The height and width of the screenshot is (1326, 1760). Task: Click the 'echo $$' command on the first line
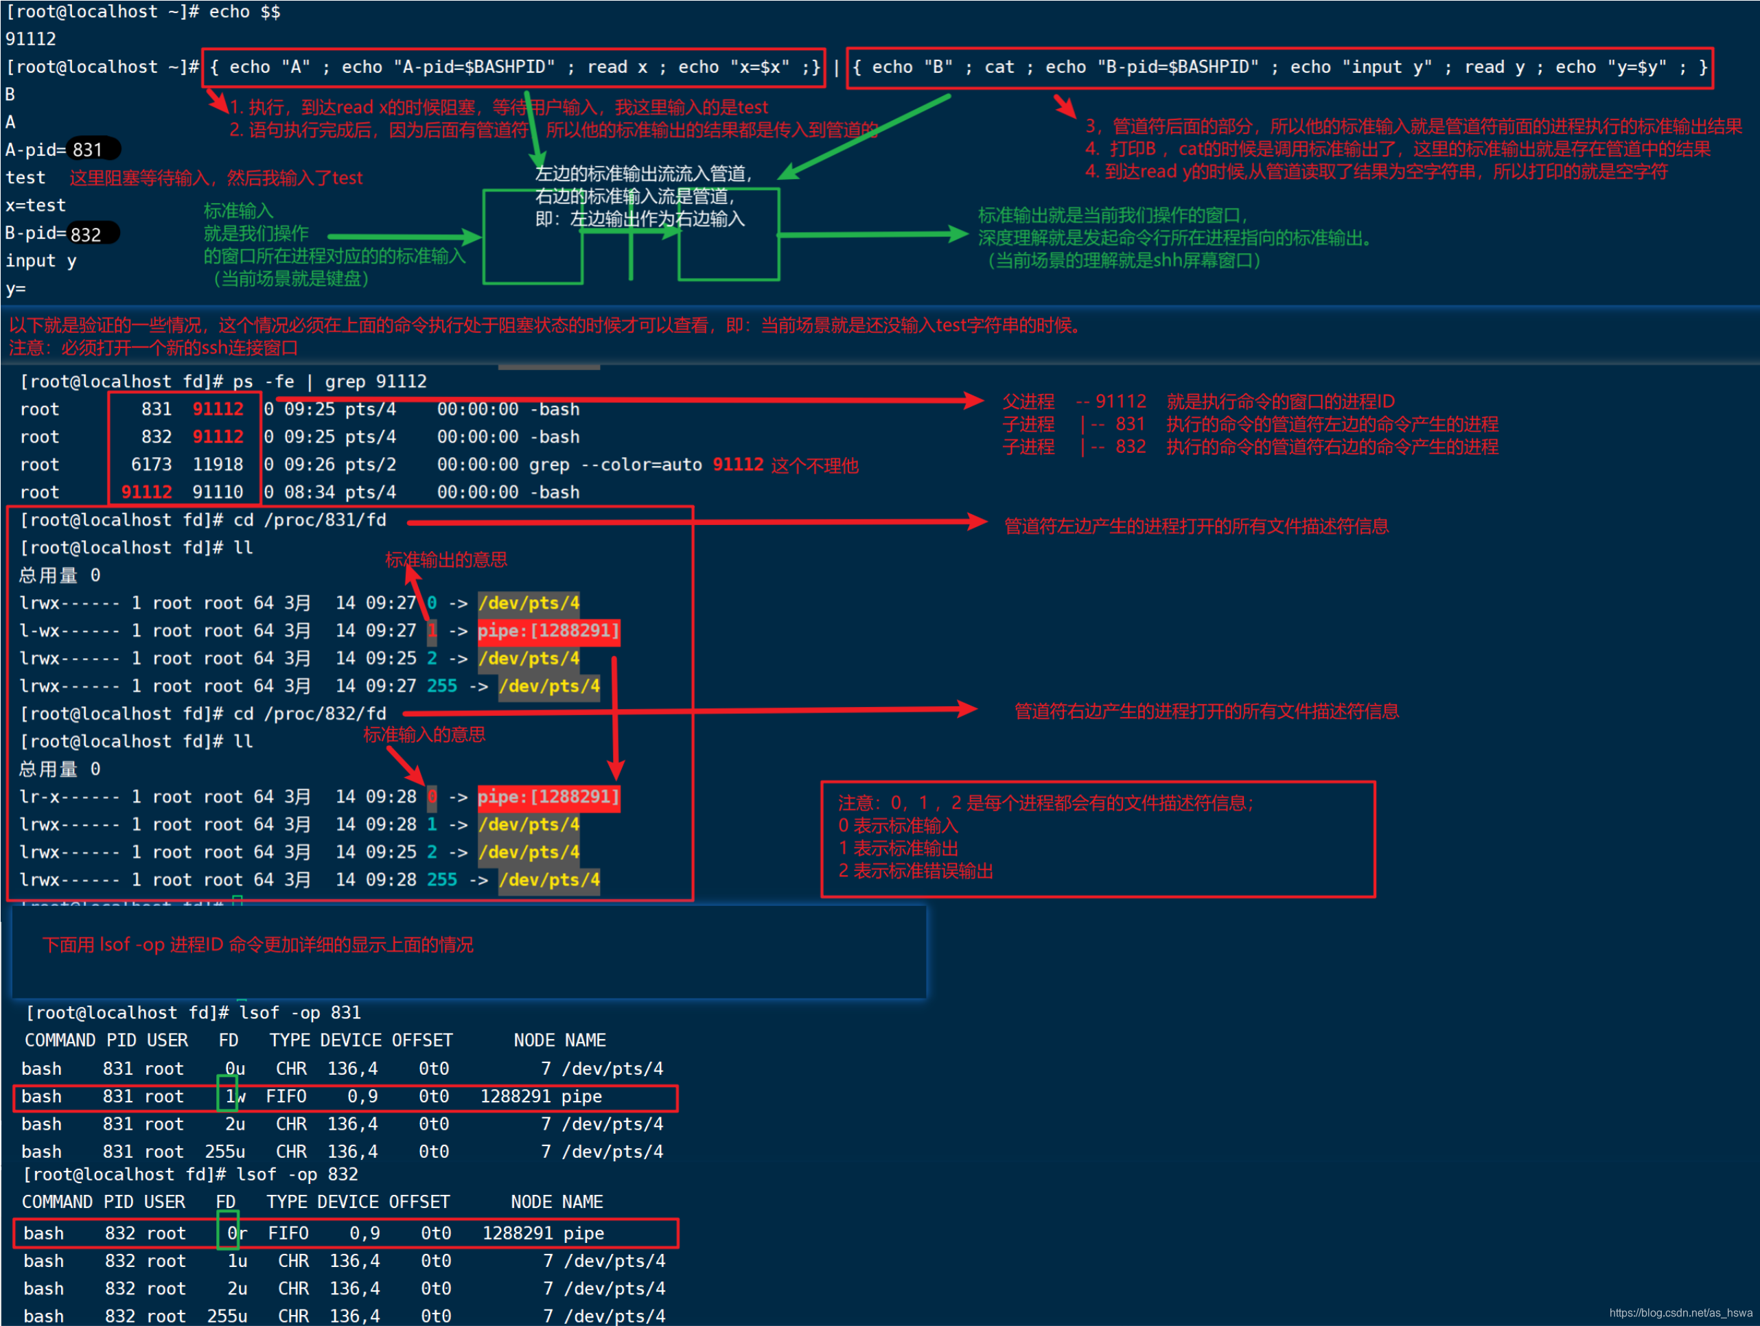point(244,12)
